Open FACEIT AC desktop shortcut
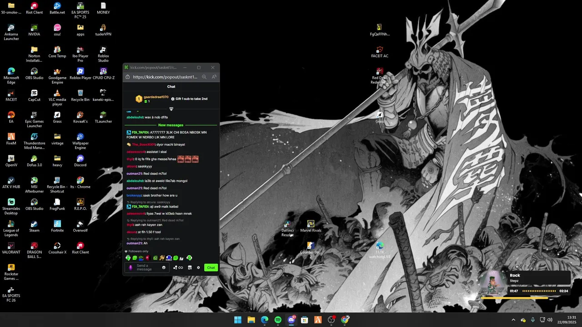 pyautogui.click(x=380, y=52)
